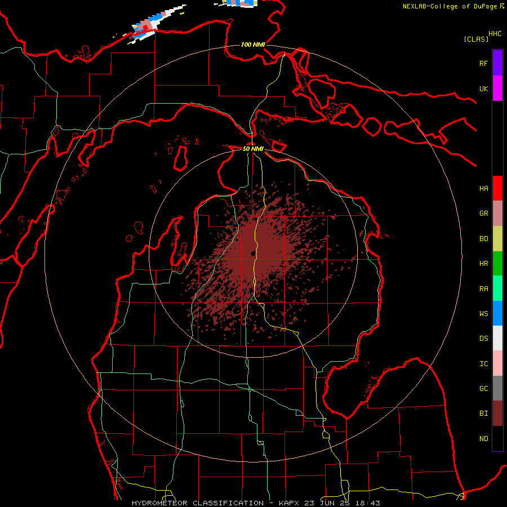Viewport: 507px width, 507px height.
Task: Click the RF purple legend swatch
Action: [497, 63]
